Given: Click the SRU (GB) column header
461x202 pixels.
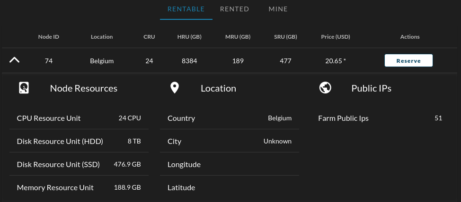Looking at the screenshot, I should coord(285,37).
